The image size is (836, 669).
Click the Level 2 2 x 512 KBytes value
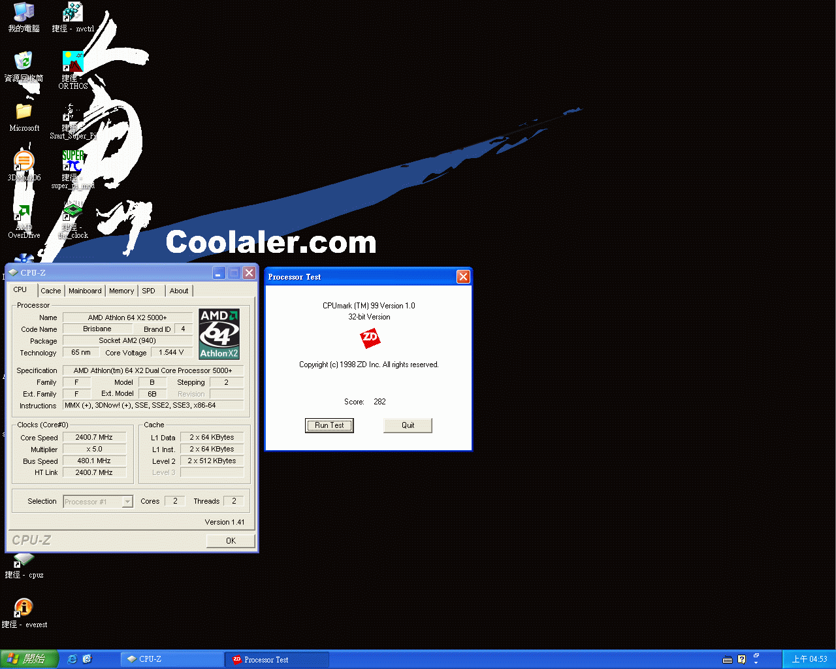tap(212, 461)
